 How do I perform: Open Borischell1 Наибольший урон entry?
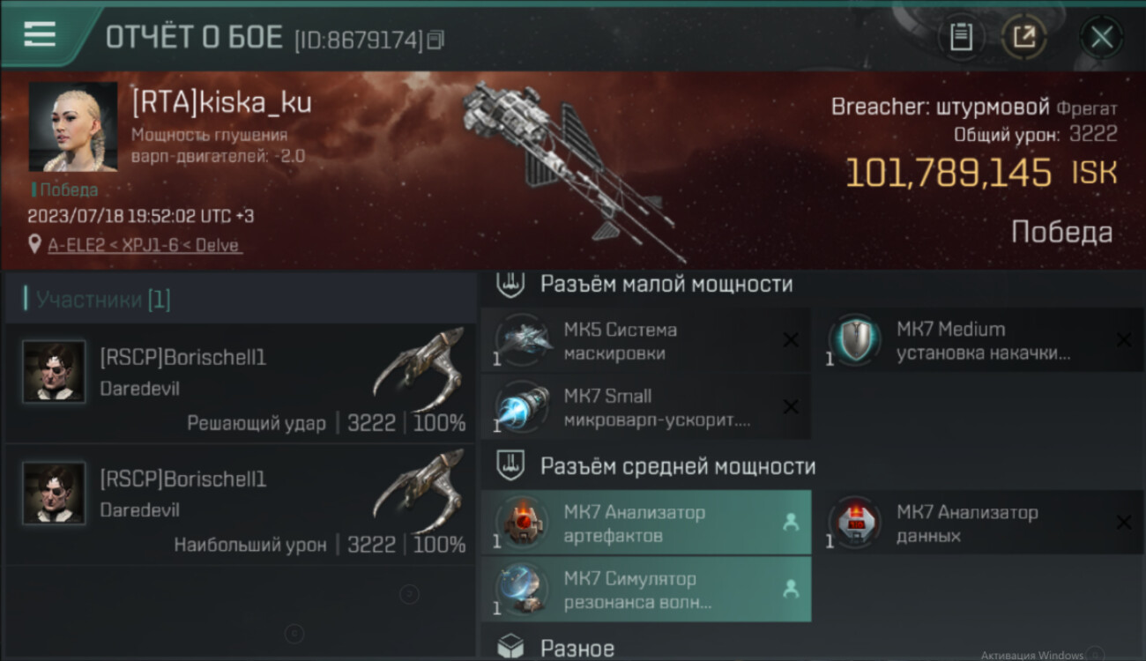(240, 505)
